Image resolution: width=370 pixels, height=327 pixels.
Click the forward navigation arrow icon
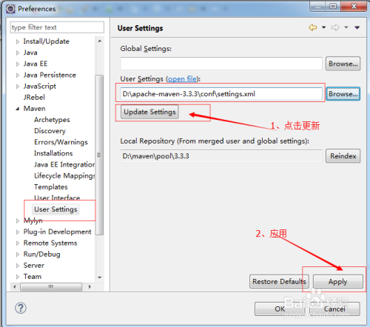point(335,27)
